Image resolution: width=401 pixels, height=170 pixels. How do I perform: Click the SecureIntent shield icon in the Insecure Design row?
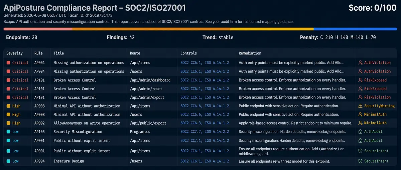pos(360,161)
